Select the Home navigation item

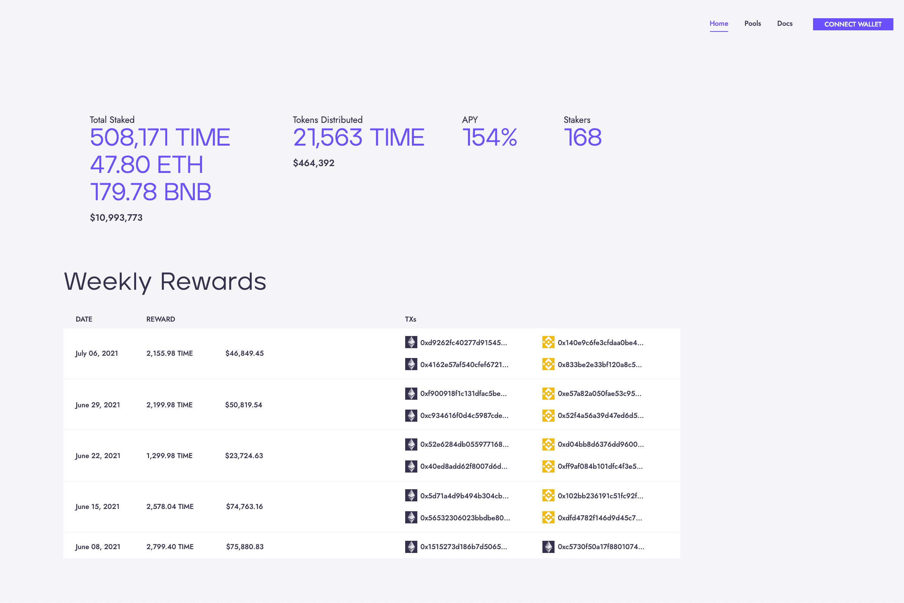tap(718, 23)
